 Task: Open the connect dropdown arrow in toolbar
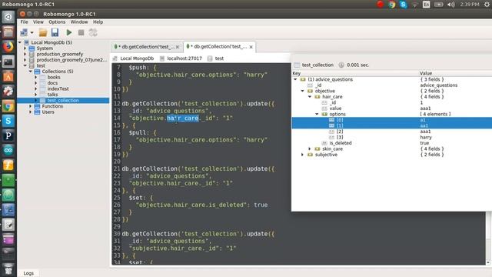[x=32, y=32]
